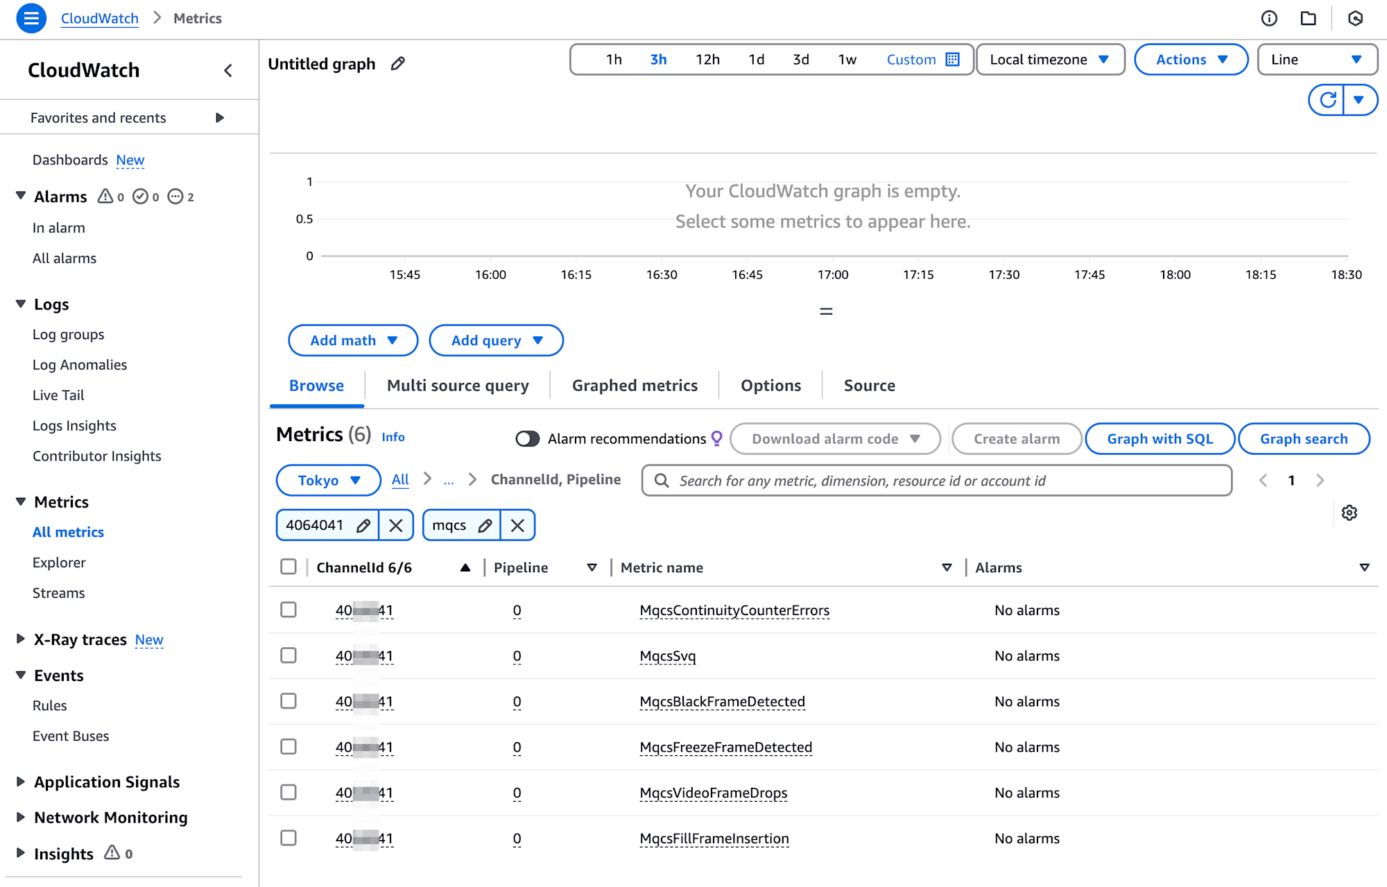Check the MqcsFillFrameInsertion row
The image size is (1387, 887).
point(288,838)
